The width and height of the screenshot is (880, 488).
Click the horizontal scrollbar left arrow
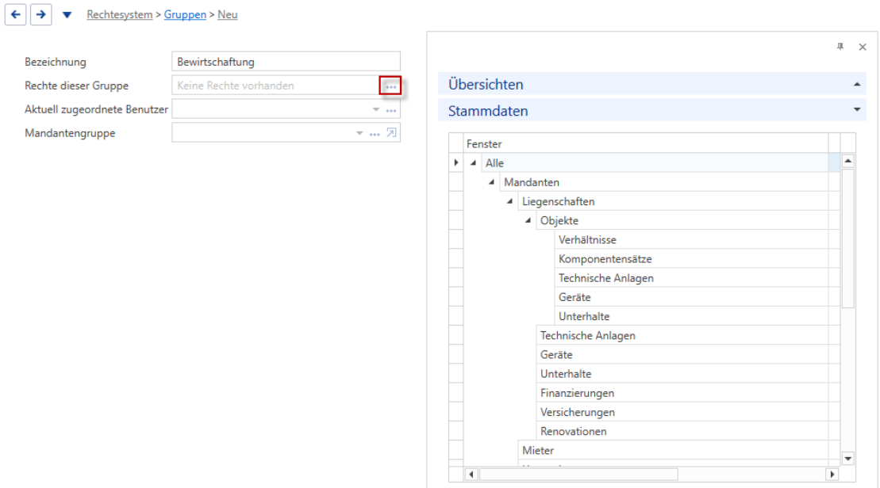coord(471,475)
